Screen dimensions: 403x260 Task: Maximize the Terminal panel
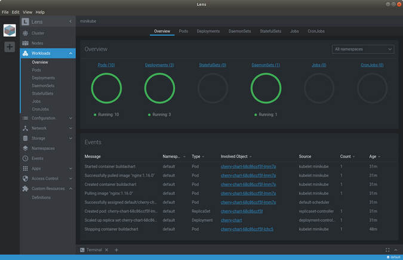[387, 250]
